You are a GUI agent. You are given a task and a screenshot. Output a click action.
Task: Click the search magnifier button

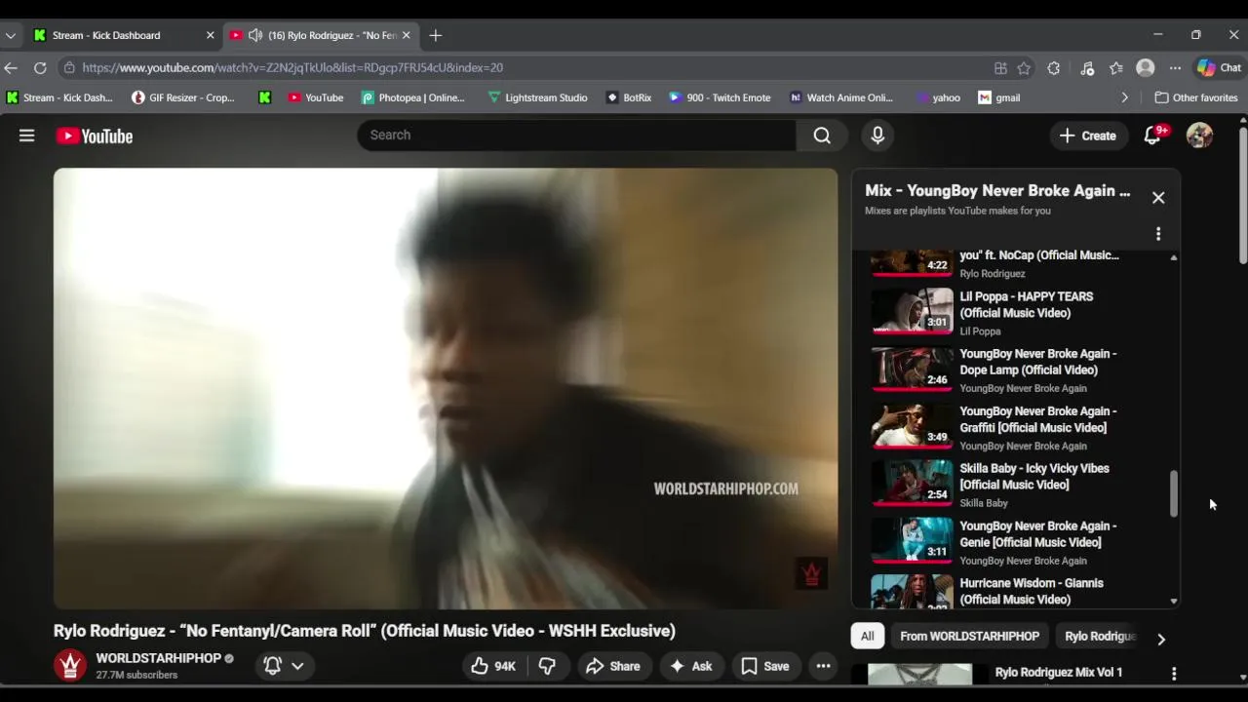[822, 136]
